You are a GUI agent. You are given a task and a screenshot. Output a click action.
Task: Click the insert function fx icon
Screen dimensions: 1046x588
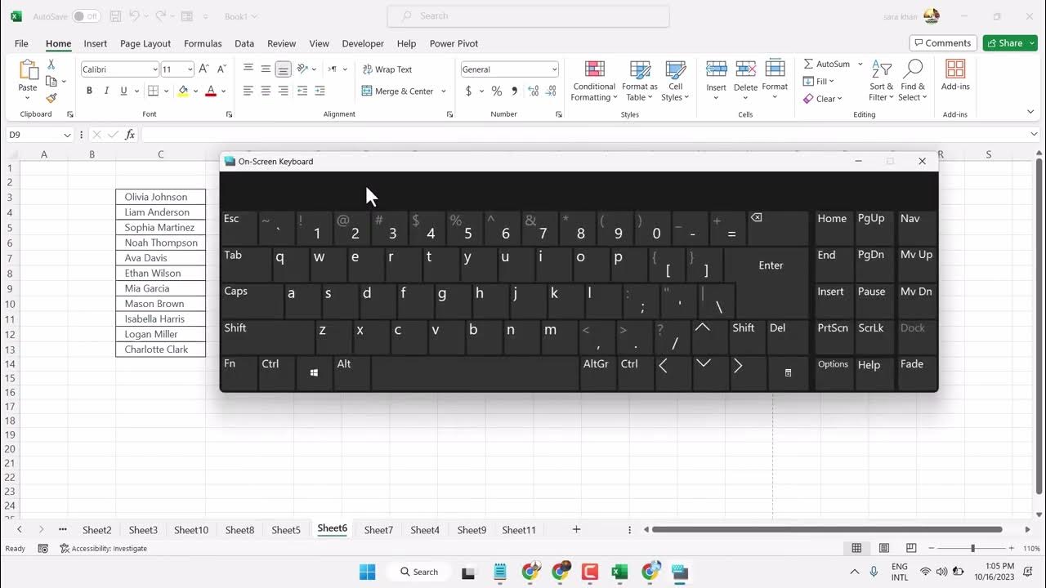coord(130,135)
